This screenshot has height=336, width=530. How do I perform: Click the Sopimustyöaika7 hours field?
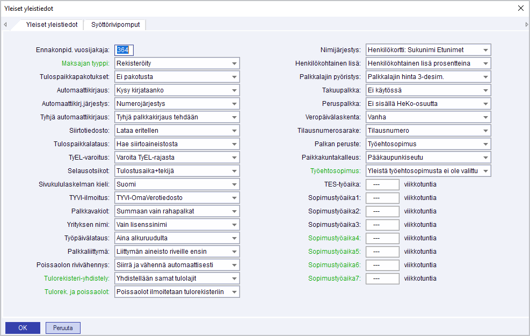382,278
